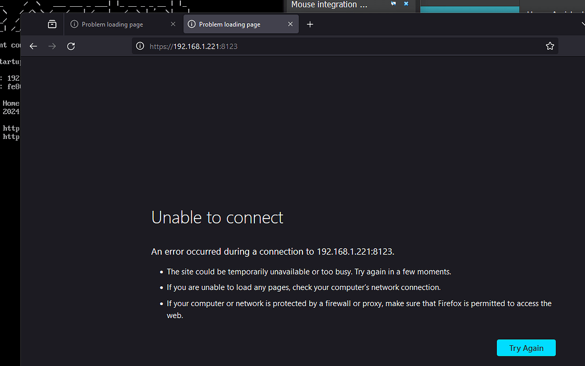Reload the current error page
The width and height of the screenshot is (585, 366).
click(71, 46)
